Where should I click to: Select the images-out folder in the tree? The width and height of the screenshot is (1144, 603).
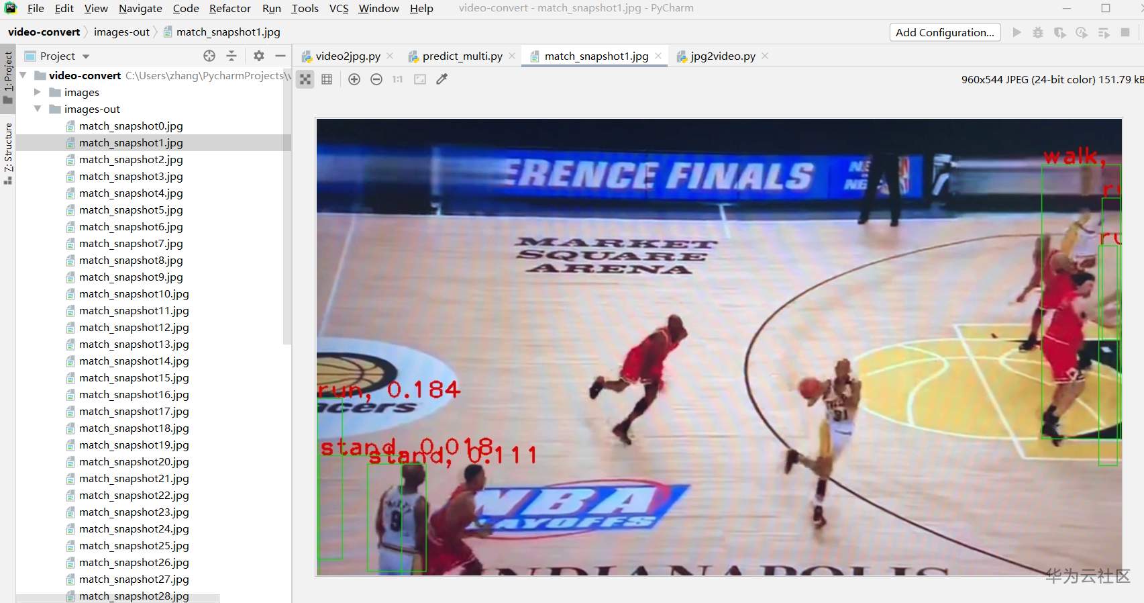[92, 109]
